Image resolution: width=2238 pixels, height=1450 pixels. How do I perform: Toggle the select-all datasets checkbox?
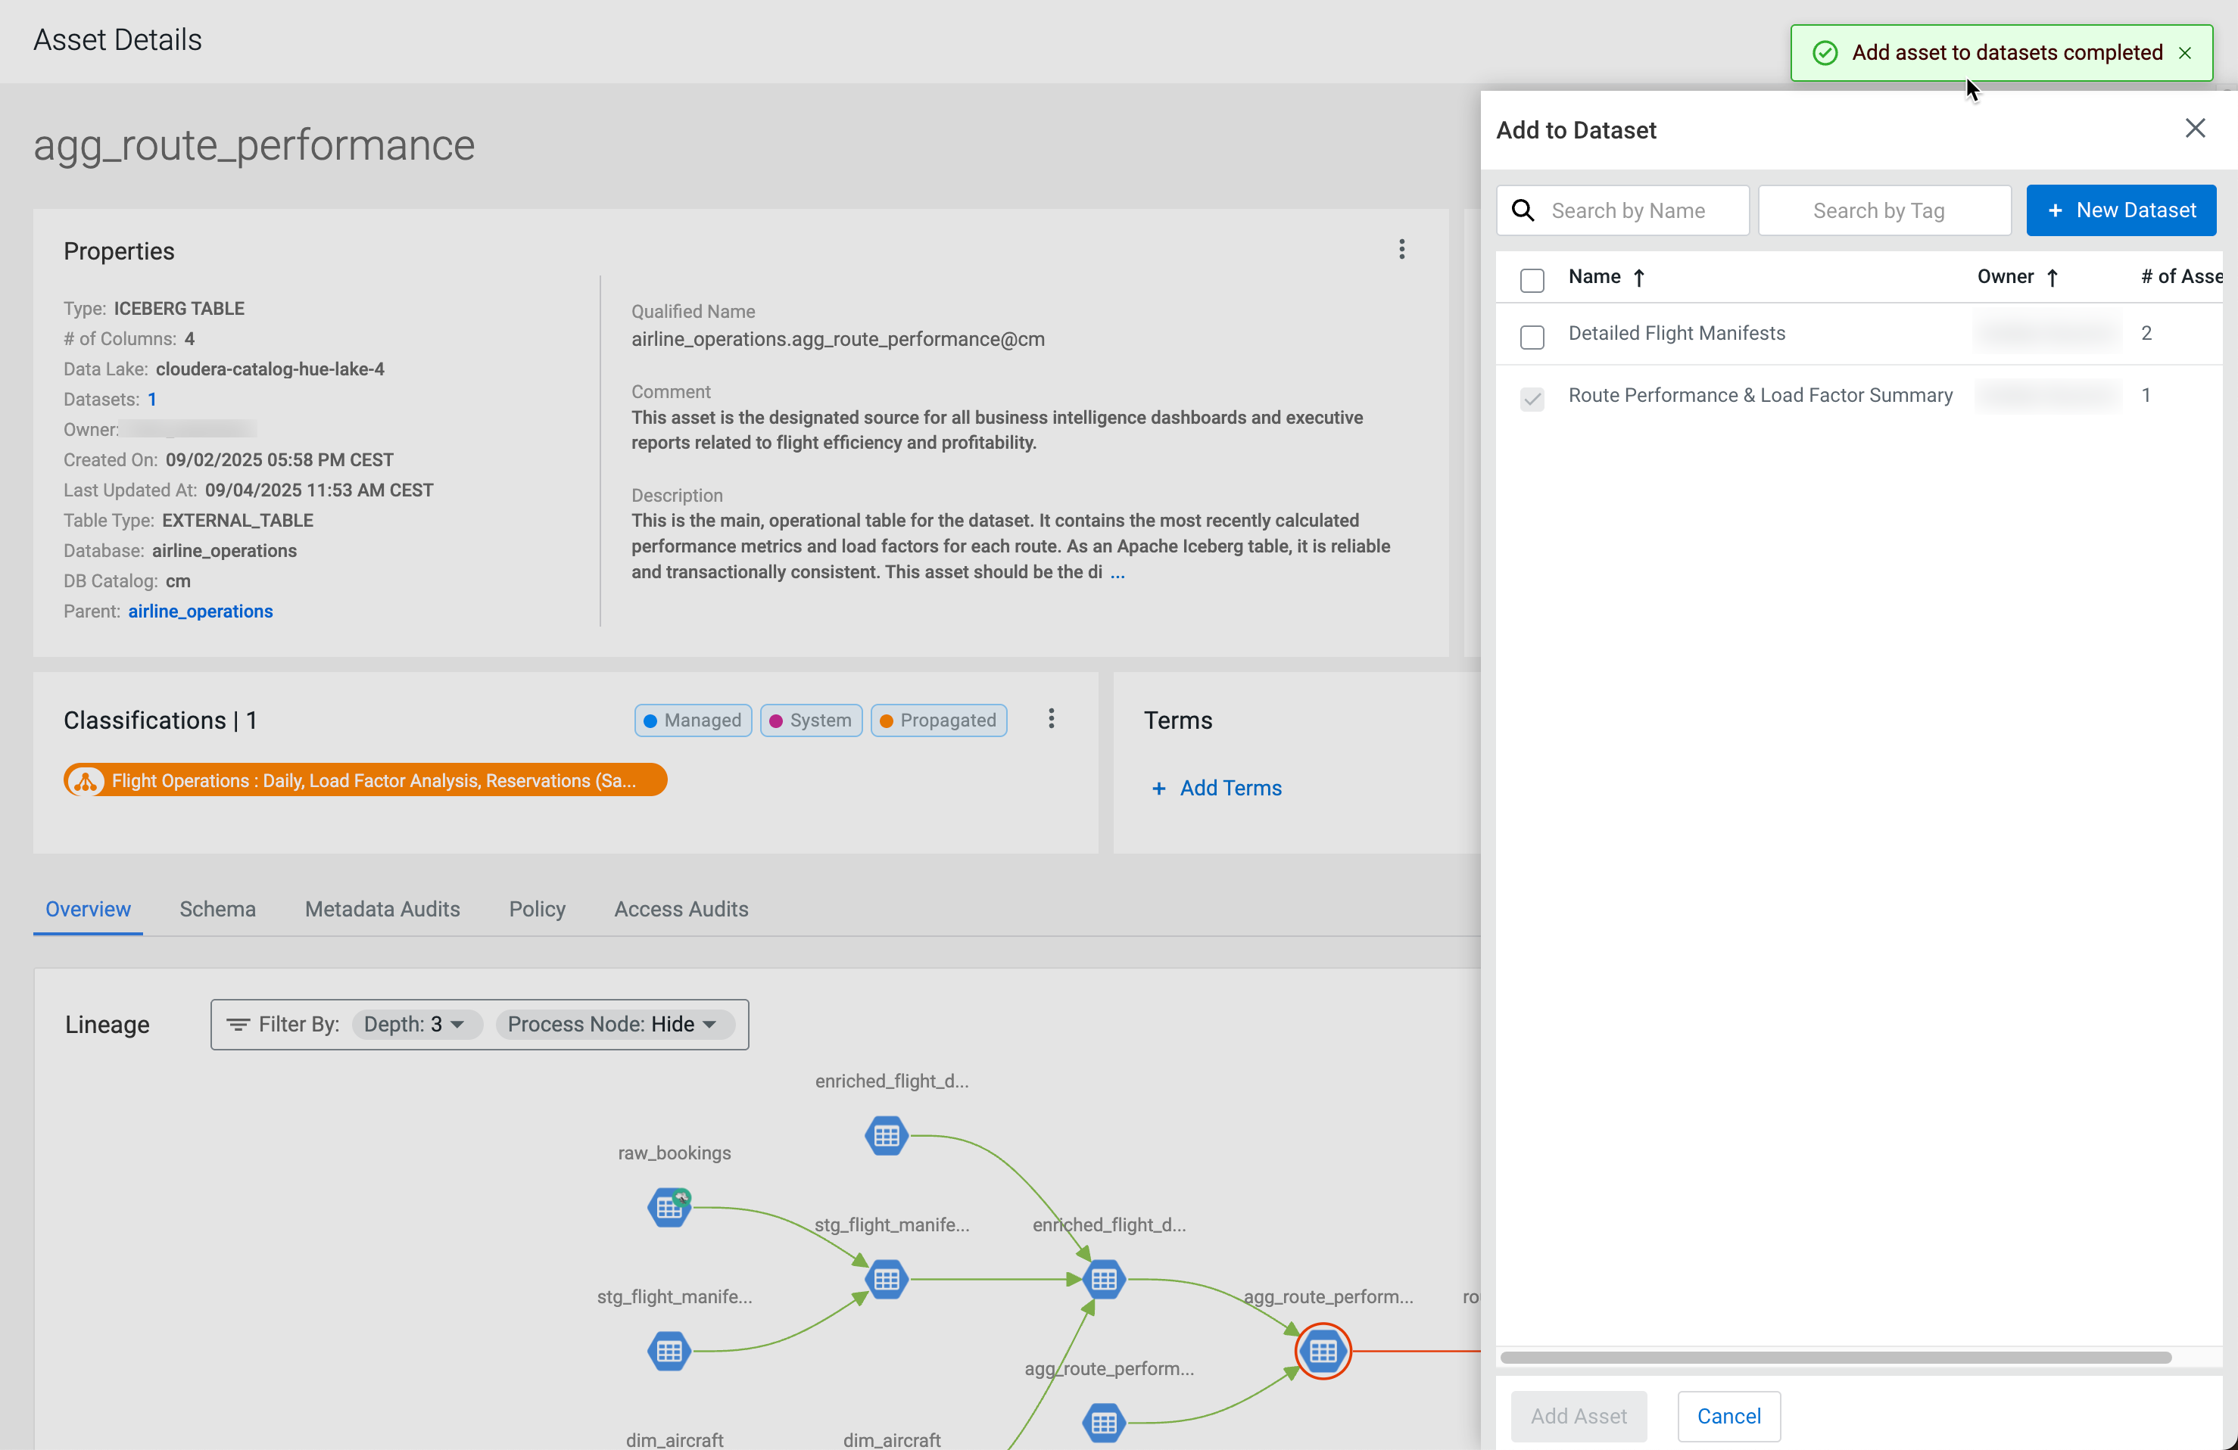[x=1532, y=280]
